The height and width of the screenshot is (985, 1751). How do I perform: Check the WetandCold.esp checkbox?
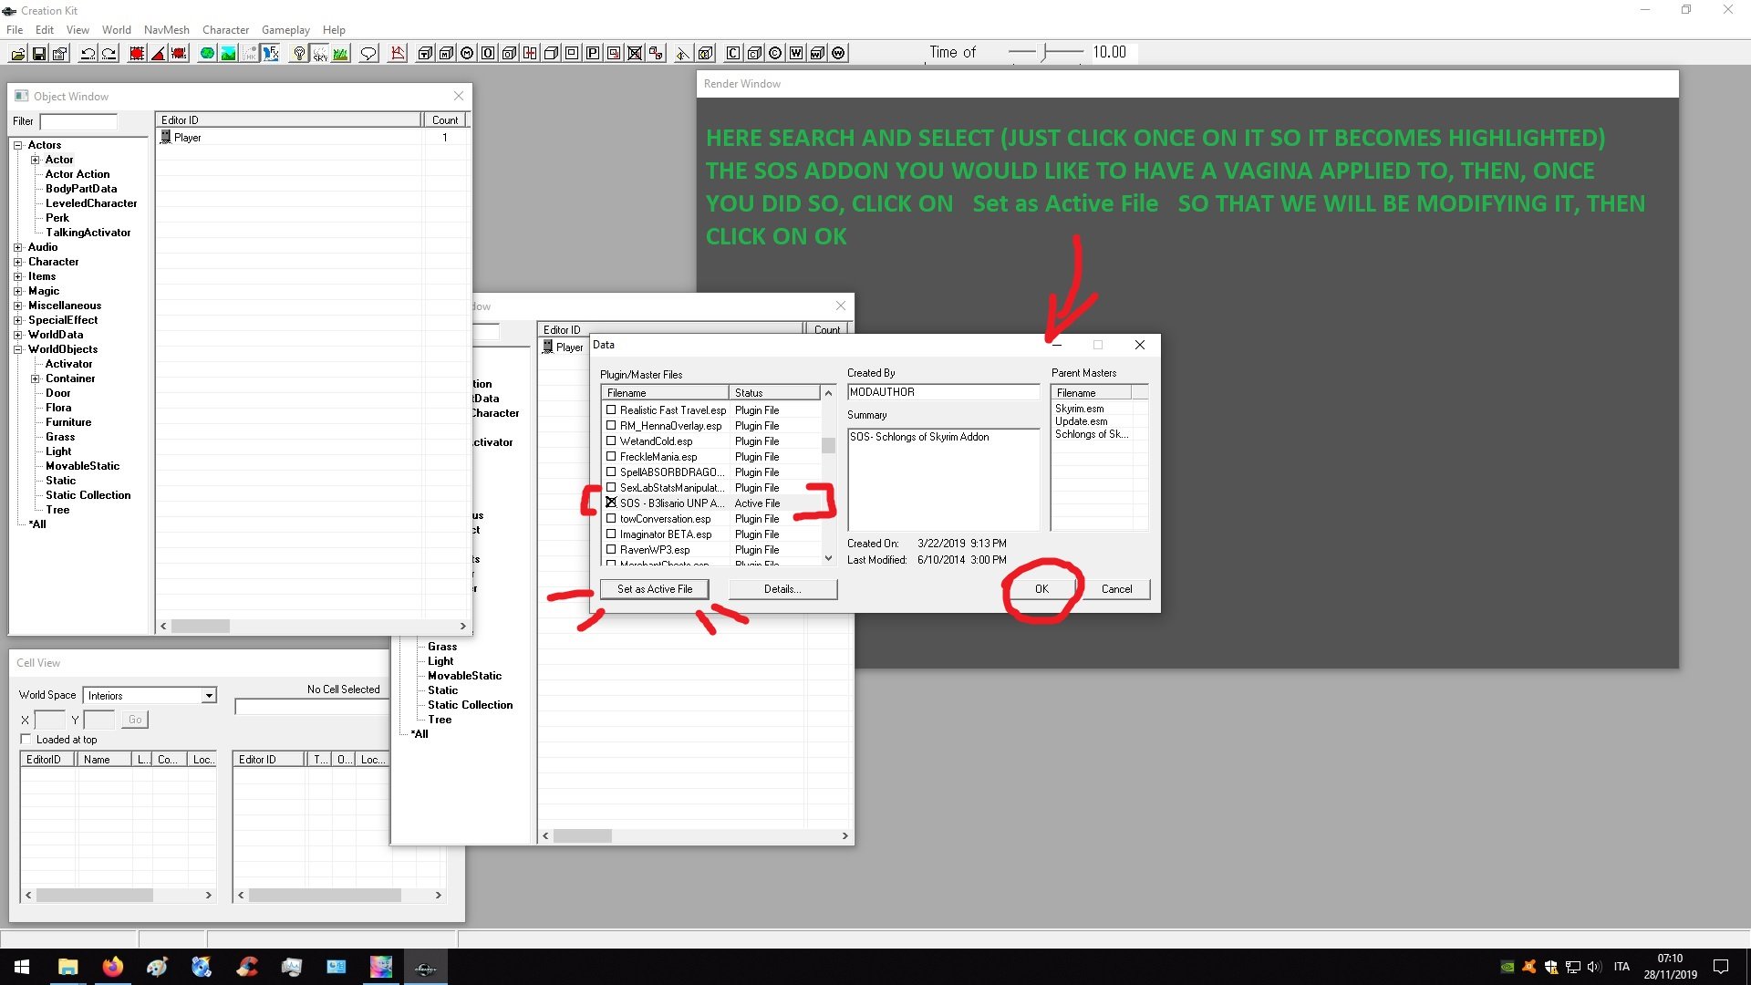tap(611, 441)
